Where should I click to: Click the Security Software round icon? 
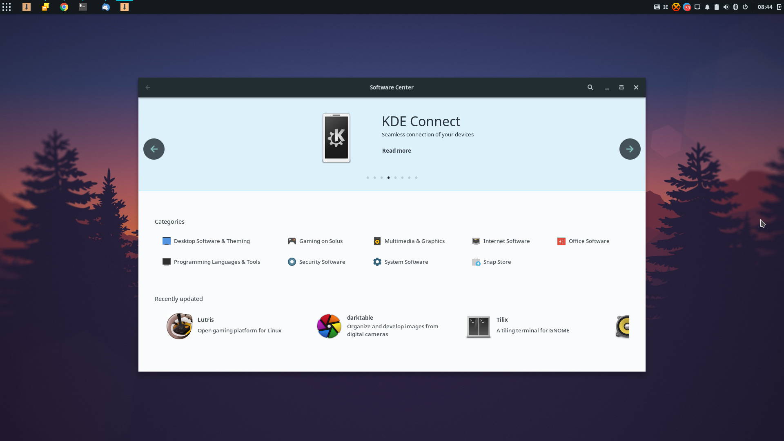tap(292, 262)
